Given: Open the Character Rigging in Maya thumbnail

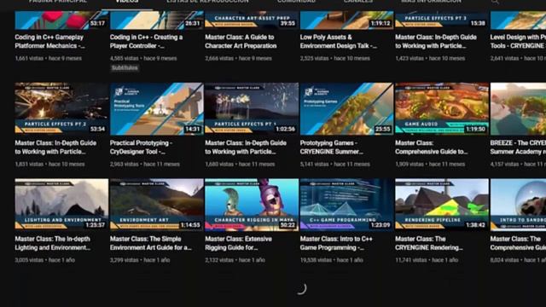Looking at the screenshot, I should 252,205.
